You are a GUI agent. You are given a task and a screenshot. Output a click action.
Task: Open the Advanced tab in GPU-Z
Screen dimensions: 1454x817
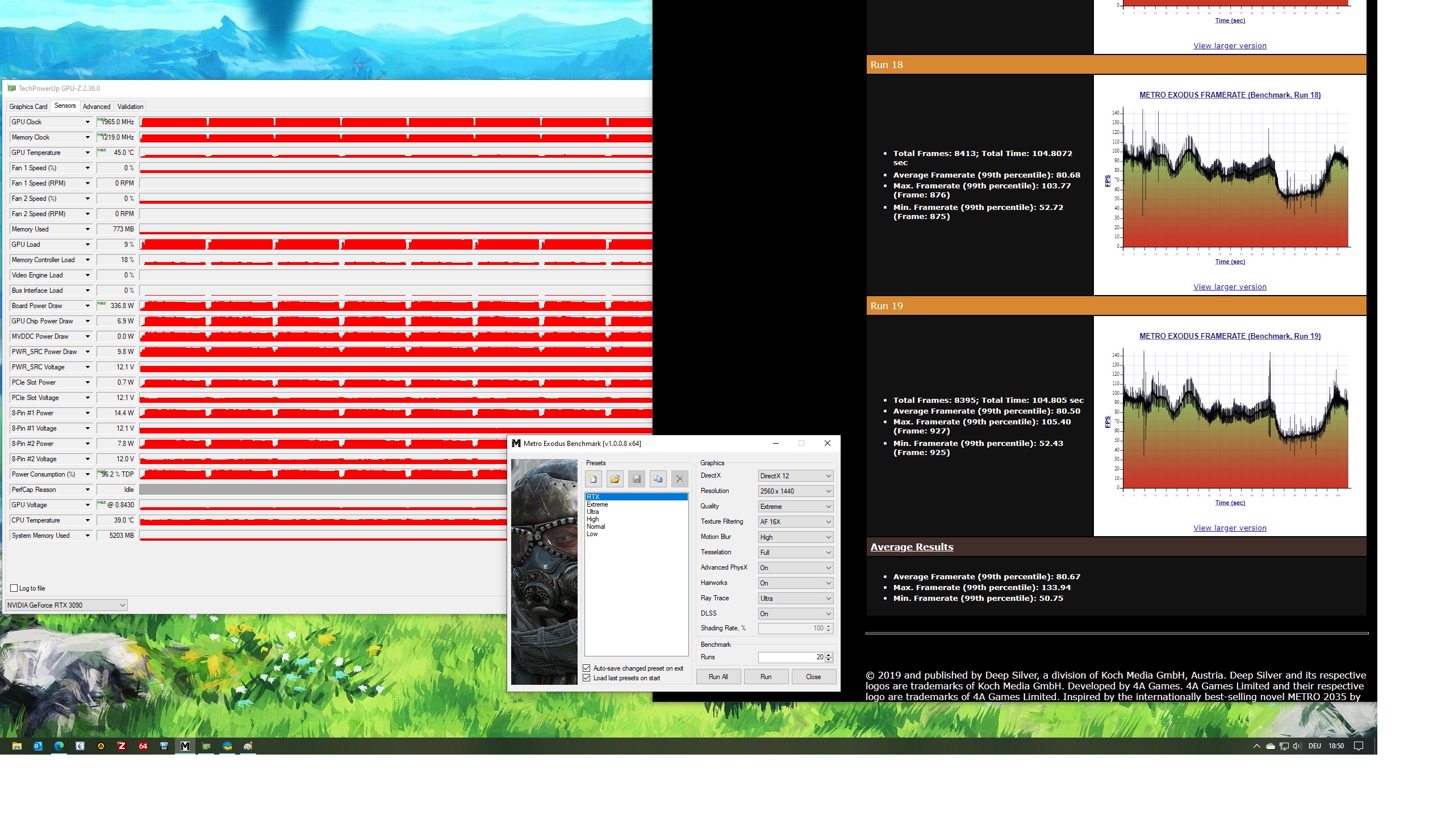[97, 107]
